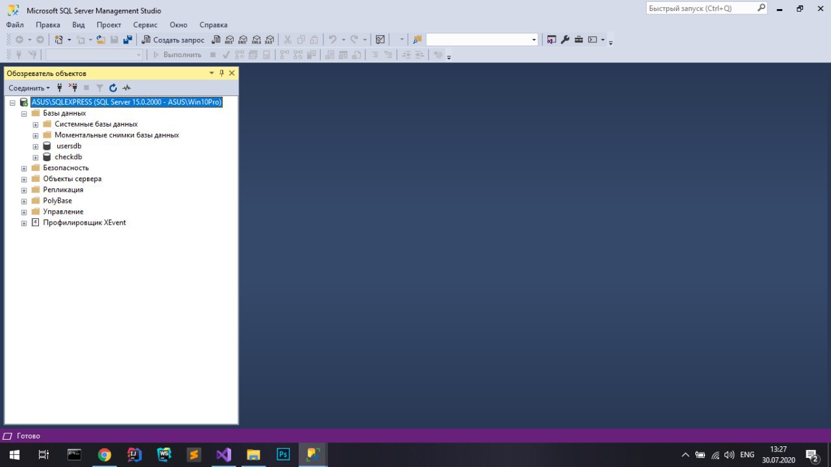Pin the Object Explorer panel
831x467 pixels.
221,73
